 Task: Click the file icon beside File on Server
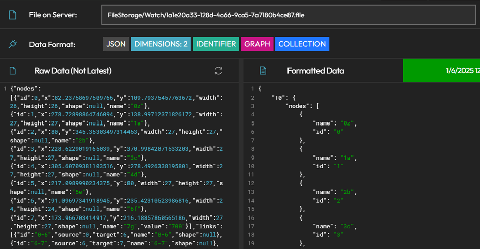[x=13, y=15]
